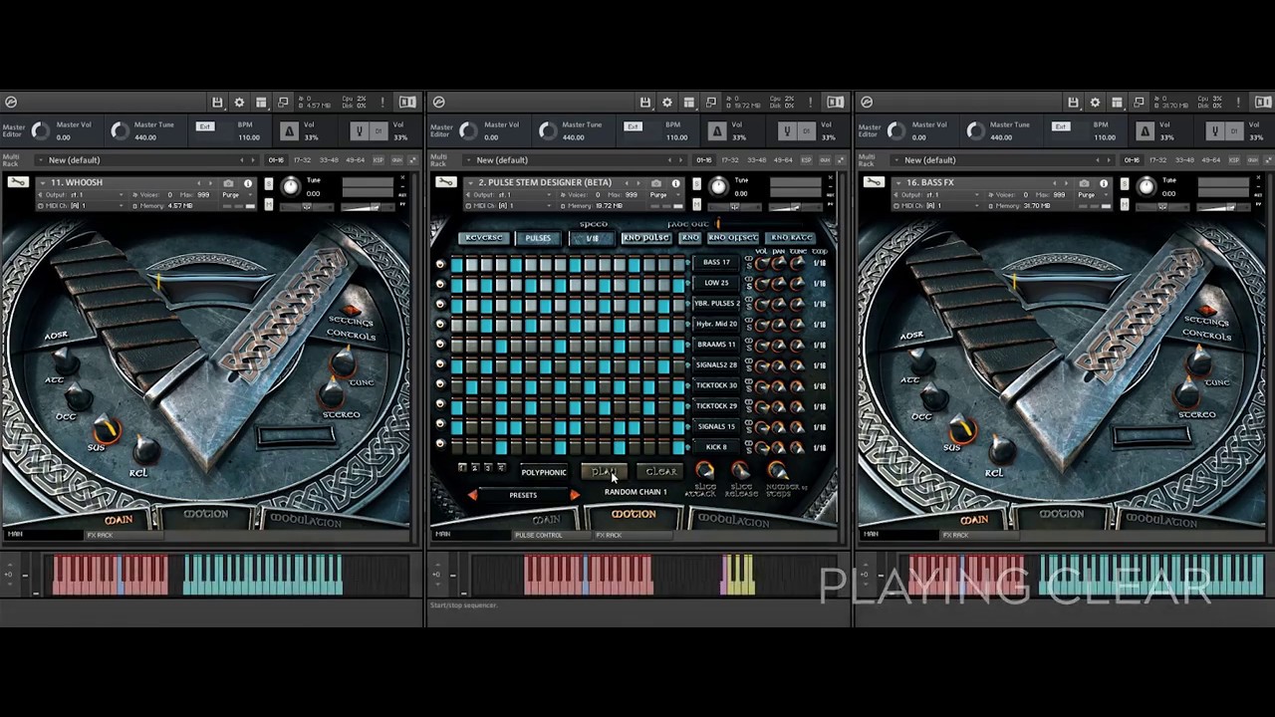Click camera snapshot icon in Pulse Stem Designer header
1275x717 pixels.
[655, 183]
